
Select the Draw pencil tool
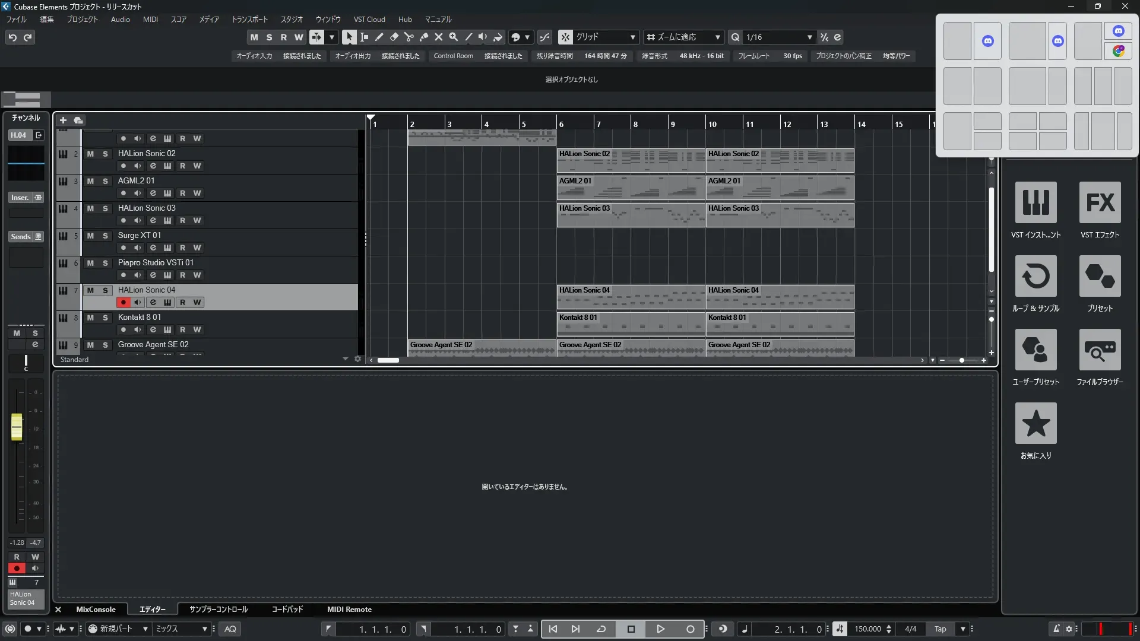[x=379, y=37]
